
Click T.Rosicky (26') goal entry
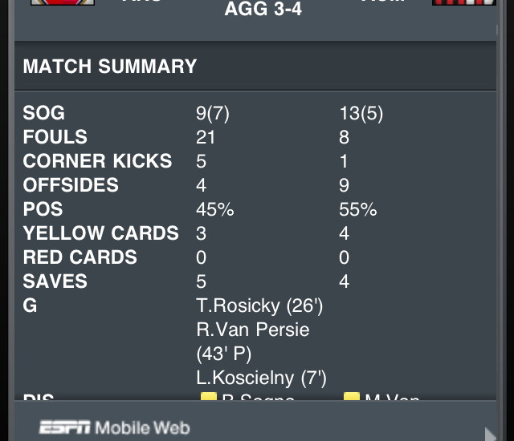259,305
